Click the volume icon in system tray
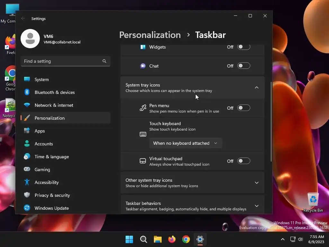This screenshot has width=329, height=247. (300, 239)
